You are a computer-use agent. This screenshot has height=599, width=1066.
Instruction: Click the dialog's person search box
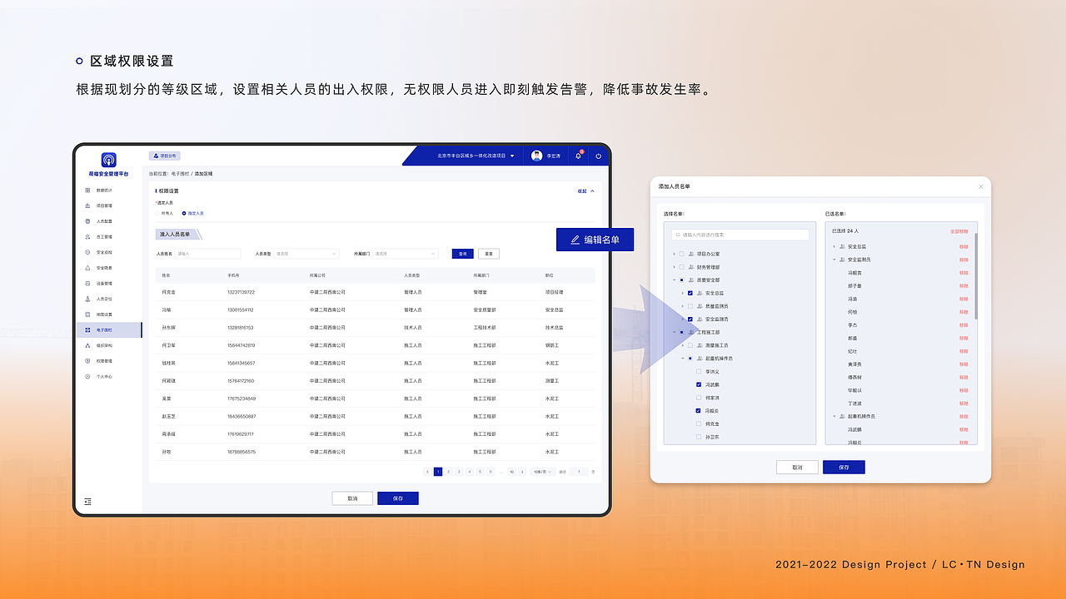tap(740, 235)
